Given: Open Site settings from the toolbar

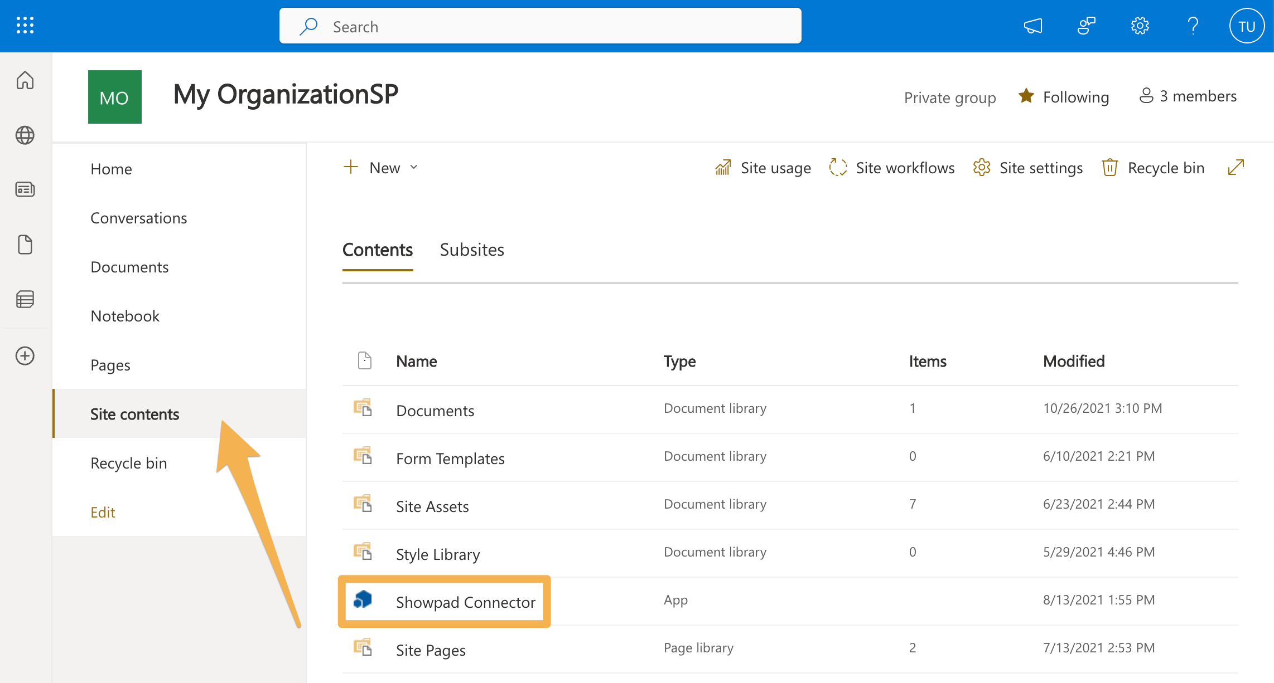Looking at the screenshot, I should point(1028,168).
